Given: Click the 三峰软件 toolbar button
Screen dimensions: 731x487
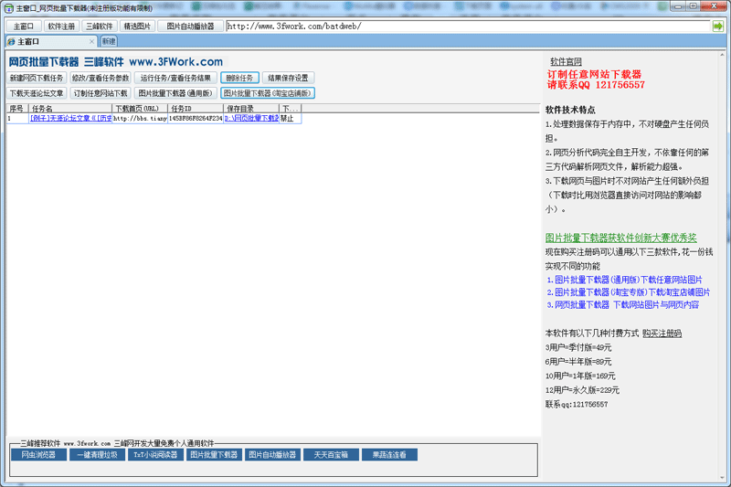Looking at the screenshot, I should (x=100, y=26).
